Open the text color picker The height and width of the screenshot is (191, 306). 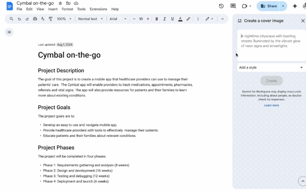pos(180,19)
